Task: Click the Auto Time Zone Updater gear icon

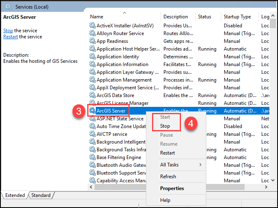Action: pos(92,126)
